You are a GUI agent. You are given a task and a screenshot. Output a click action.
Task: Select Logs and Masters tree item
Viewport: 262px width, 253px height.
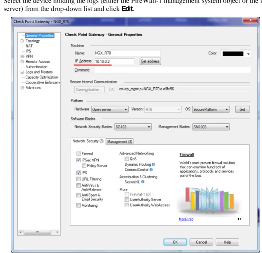point(39,72)
